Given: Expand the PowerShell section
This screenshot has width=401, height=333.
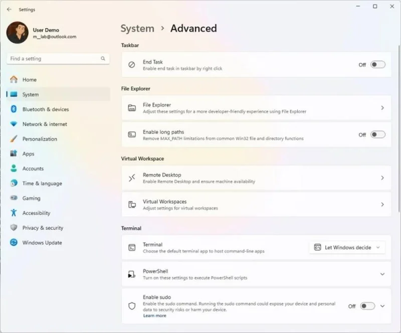Looking at the screenshot, I should (x=382, y=274).
